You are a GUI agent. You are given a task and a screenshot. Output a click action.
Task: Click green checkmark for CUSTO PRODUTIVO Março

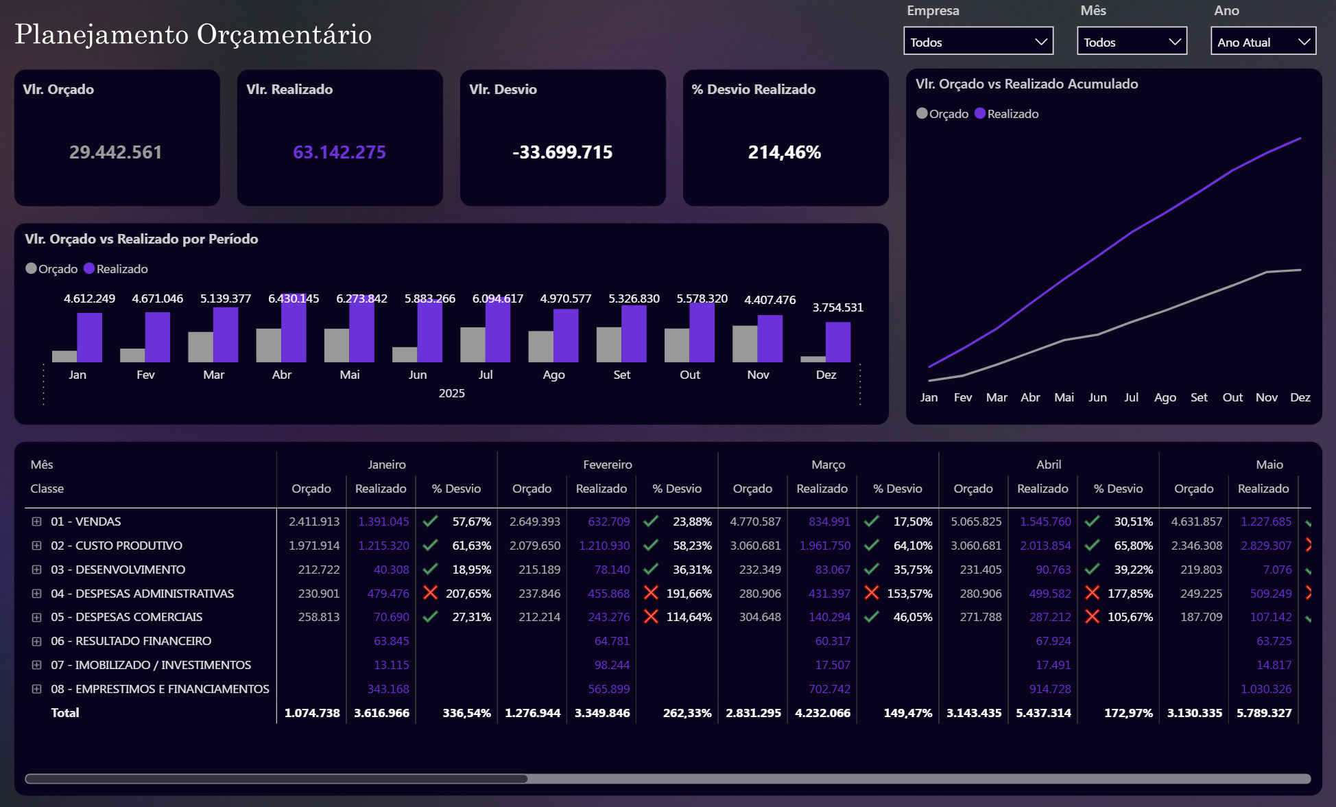pyautogui.click(x=872, y=546)
